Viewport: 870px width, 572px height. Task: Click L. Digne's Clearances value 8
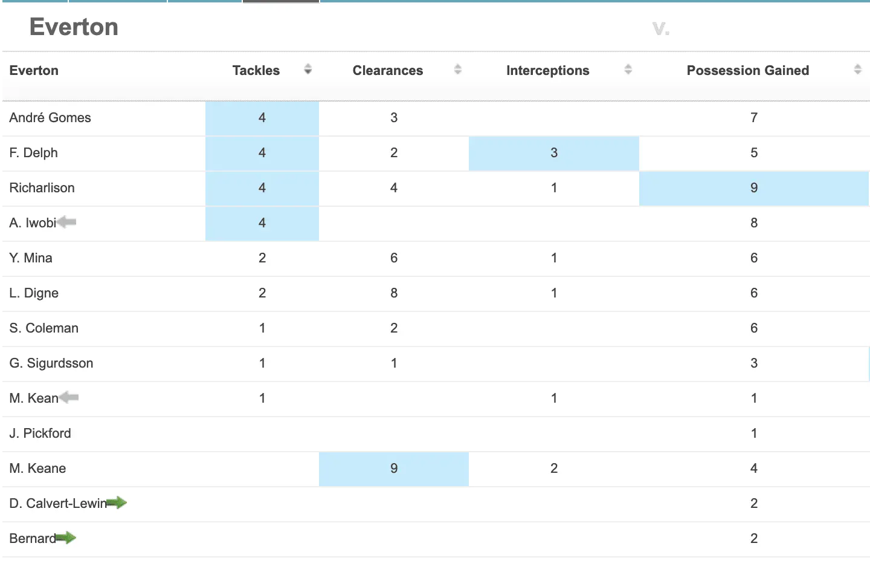coord(394,293)
